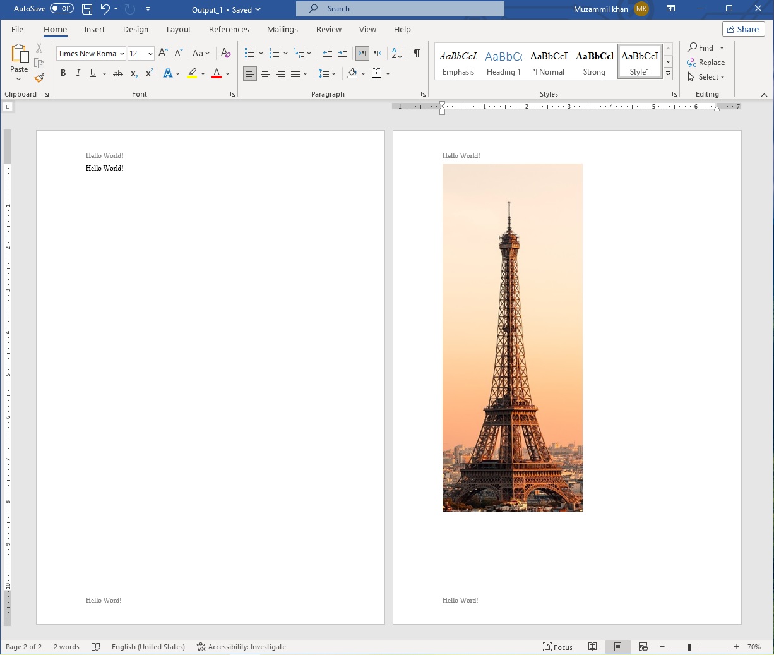Viewport: 774px width, 655px height.
Task: Click the Save disk icon
Action: coord(87,9)
